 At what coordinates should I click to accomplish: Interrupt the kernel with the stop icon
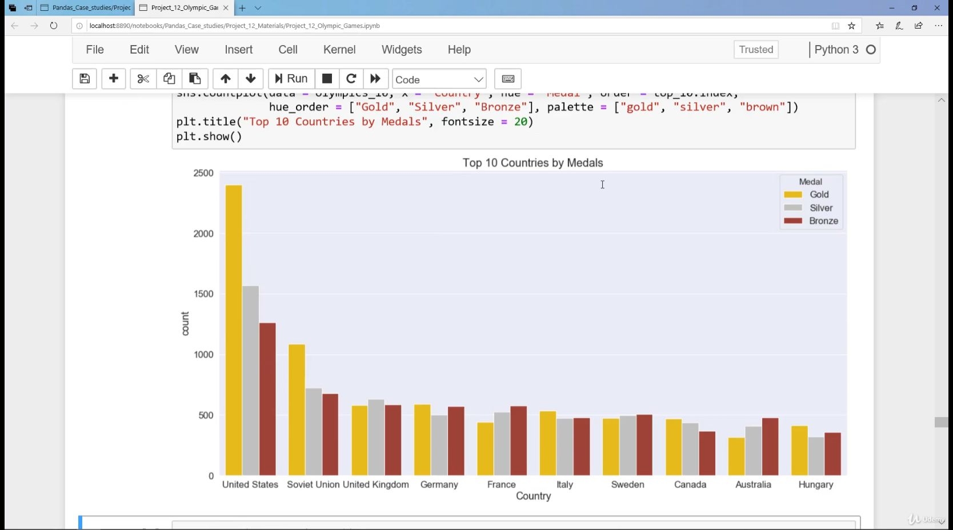pyautogui.click(x=327, y=79)
